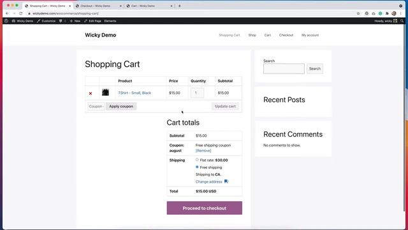Open the WordPress logo menu
Screen dimensions: 408x230
click(x=6, y=21)
